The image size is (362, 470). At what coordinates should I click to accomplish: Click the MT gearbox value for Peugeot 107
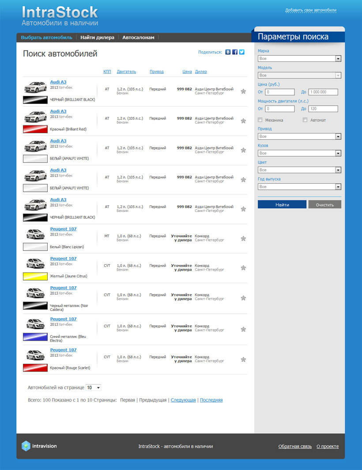pyautogui.click(x=107, y=236)
